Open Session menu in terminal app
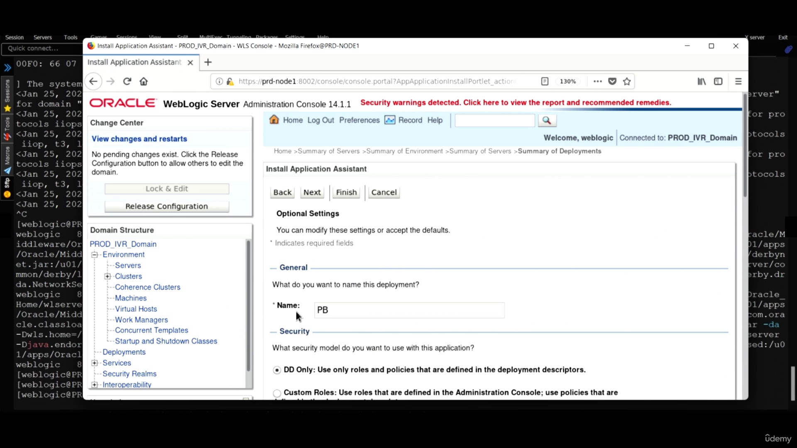The width and height of the screenshot is (797, 448). click(15, 37)
